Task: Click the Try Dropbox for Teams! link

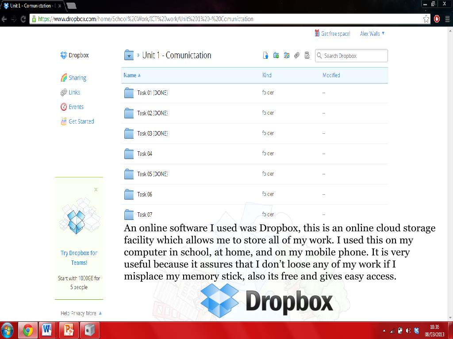Action: 79,258
